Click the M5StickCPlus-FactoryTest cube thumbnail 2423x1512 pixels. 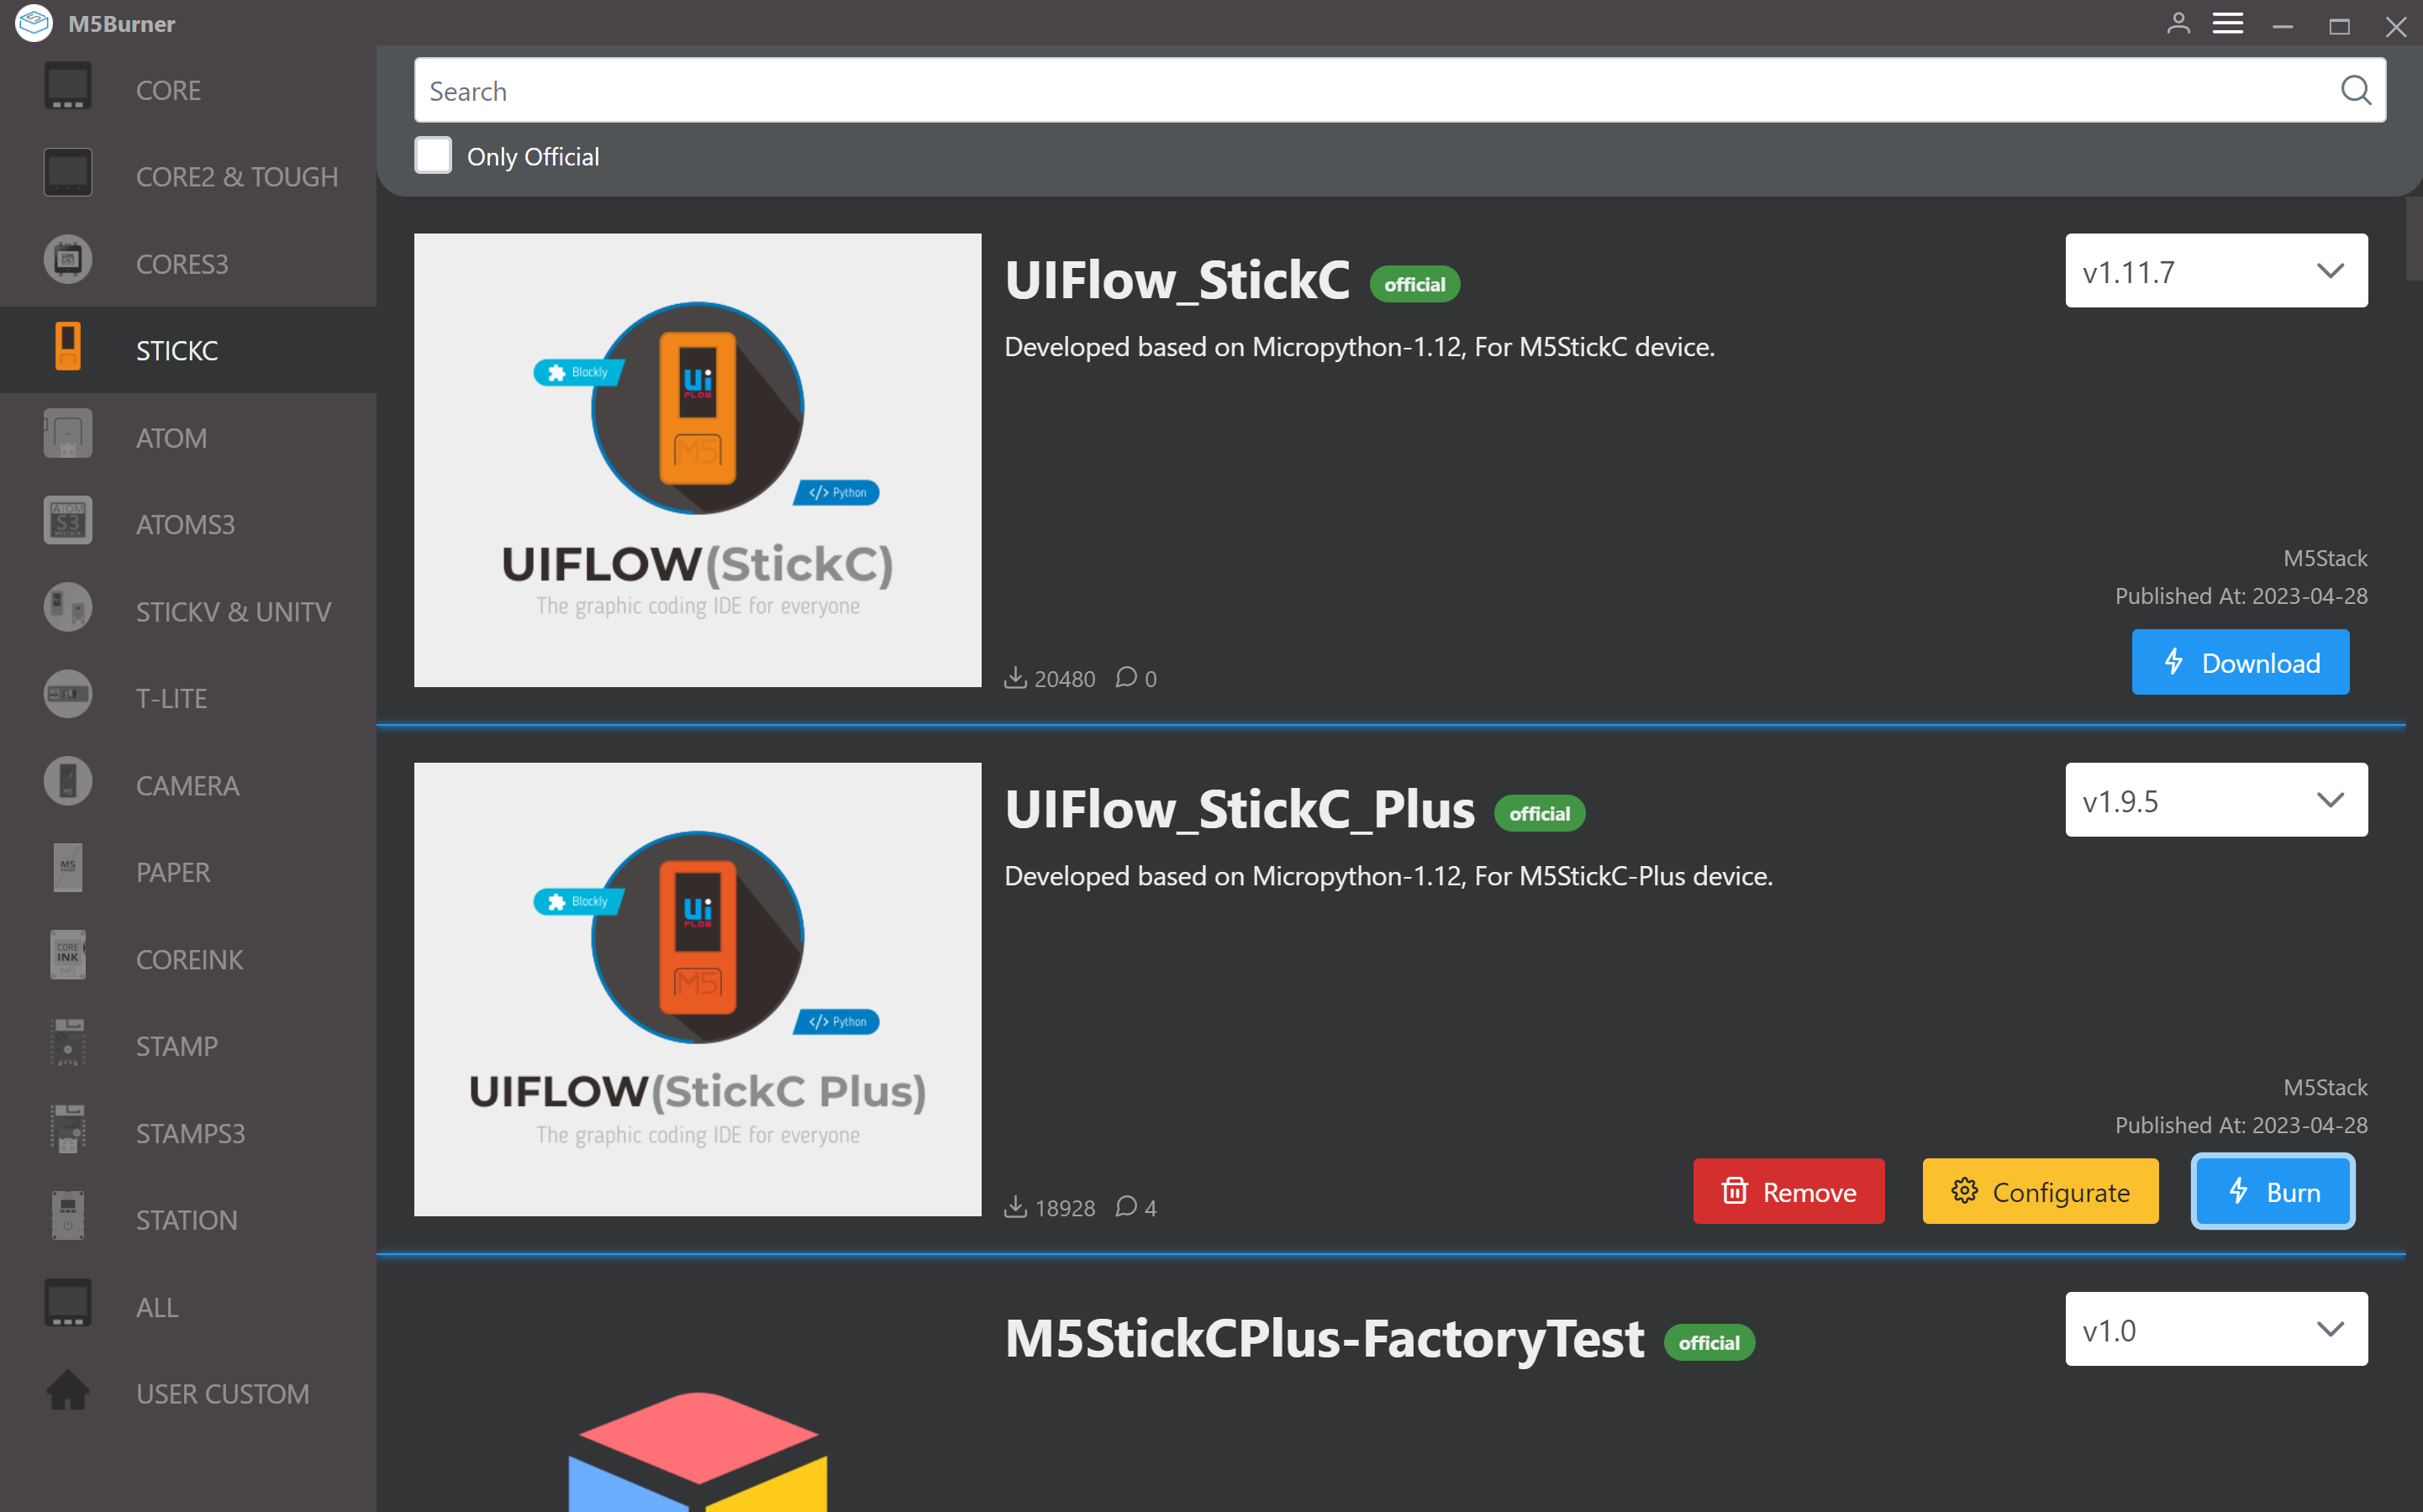(x=698, y=1450)
